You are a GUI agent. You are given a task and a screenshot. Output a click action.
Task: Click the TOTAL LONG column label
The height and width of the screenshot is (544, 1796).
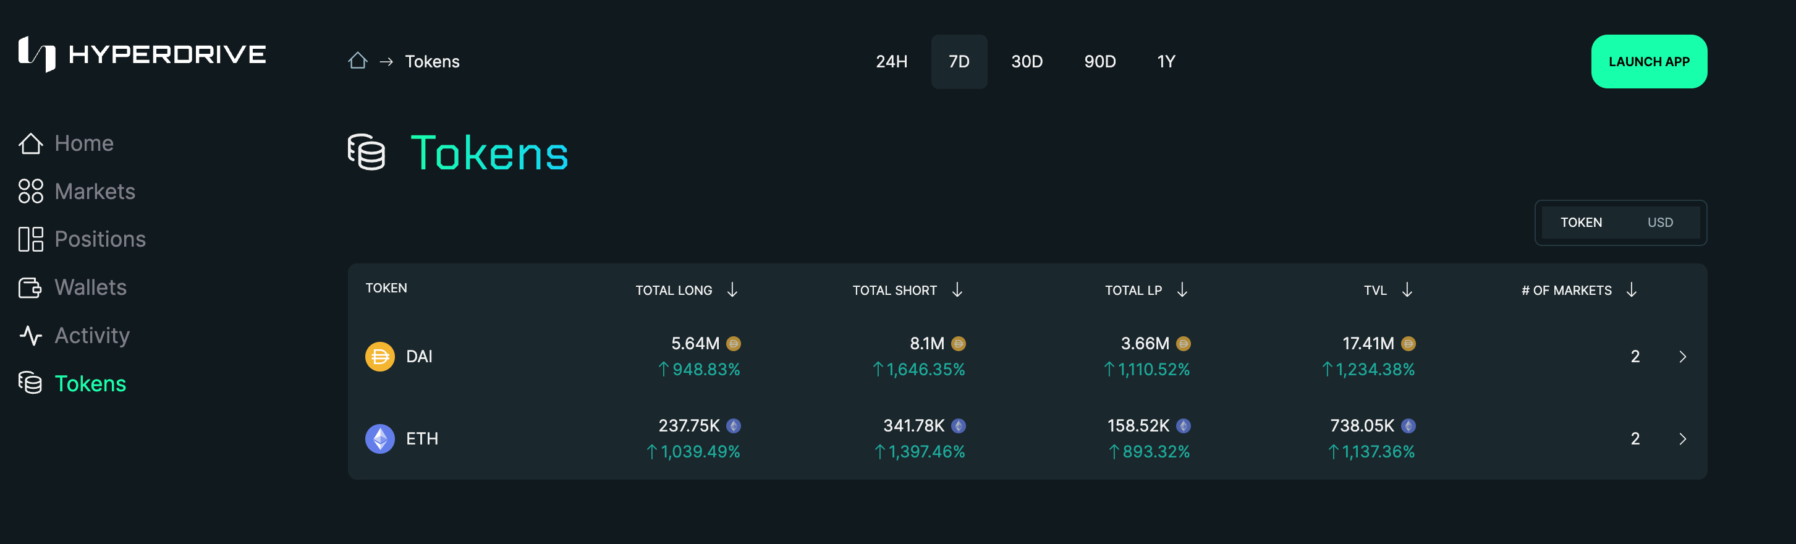click(674, 290)
